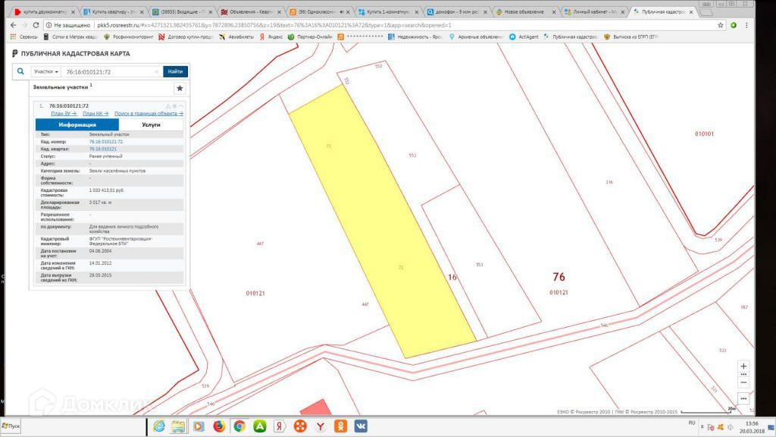This screenshot has width=776, height=437.
Task: Open Одноклассники from the taskbar
Action: [340, 426]
